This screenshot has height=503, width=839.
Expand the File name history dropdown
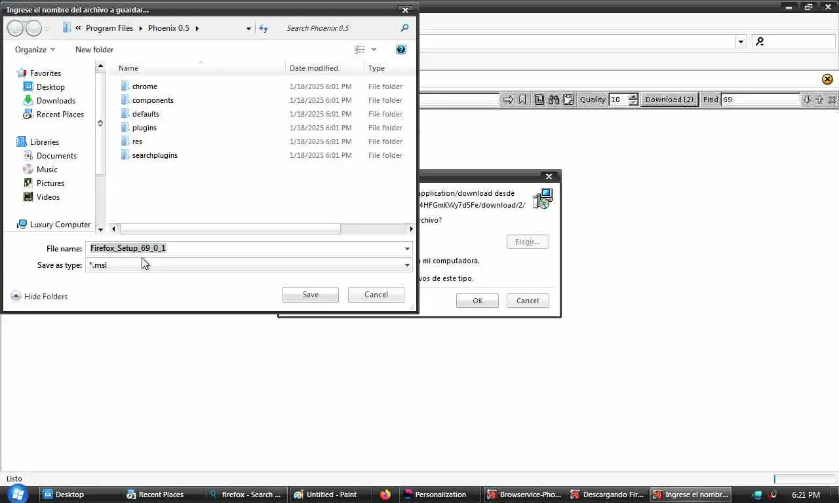[x=407, y=248]
